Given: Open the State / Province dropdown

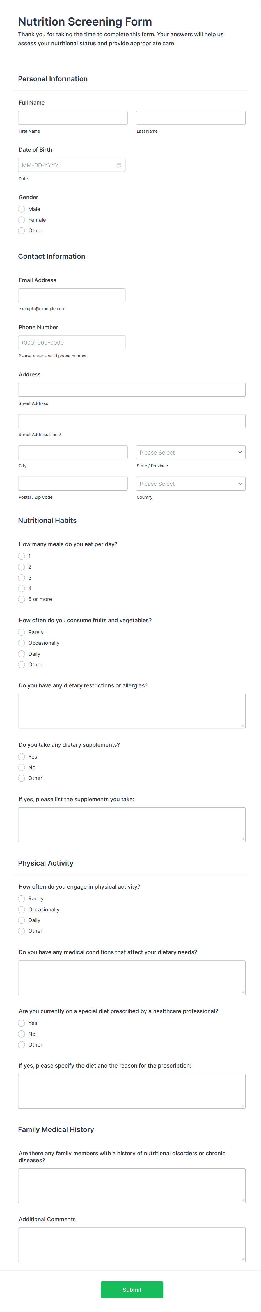Looking at the screenshot, I should [191, 452].
